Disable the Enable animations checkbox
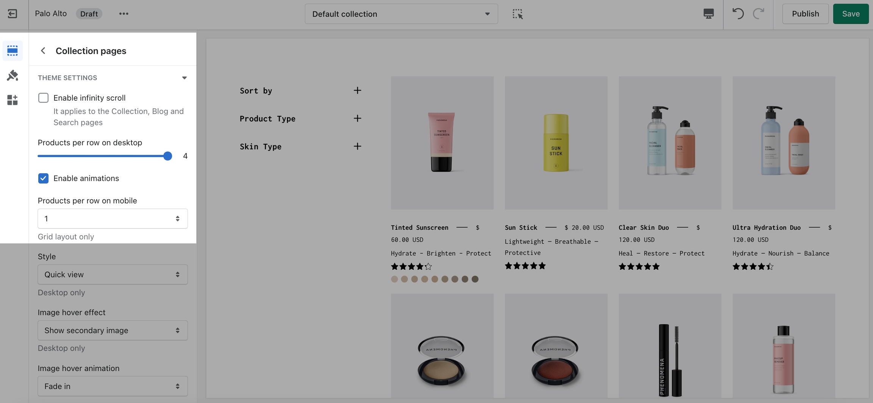873x403 pixels. pyautogui.click(x=43, y=178)
